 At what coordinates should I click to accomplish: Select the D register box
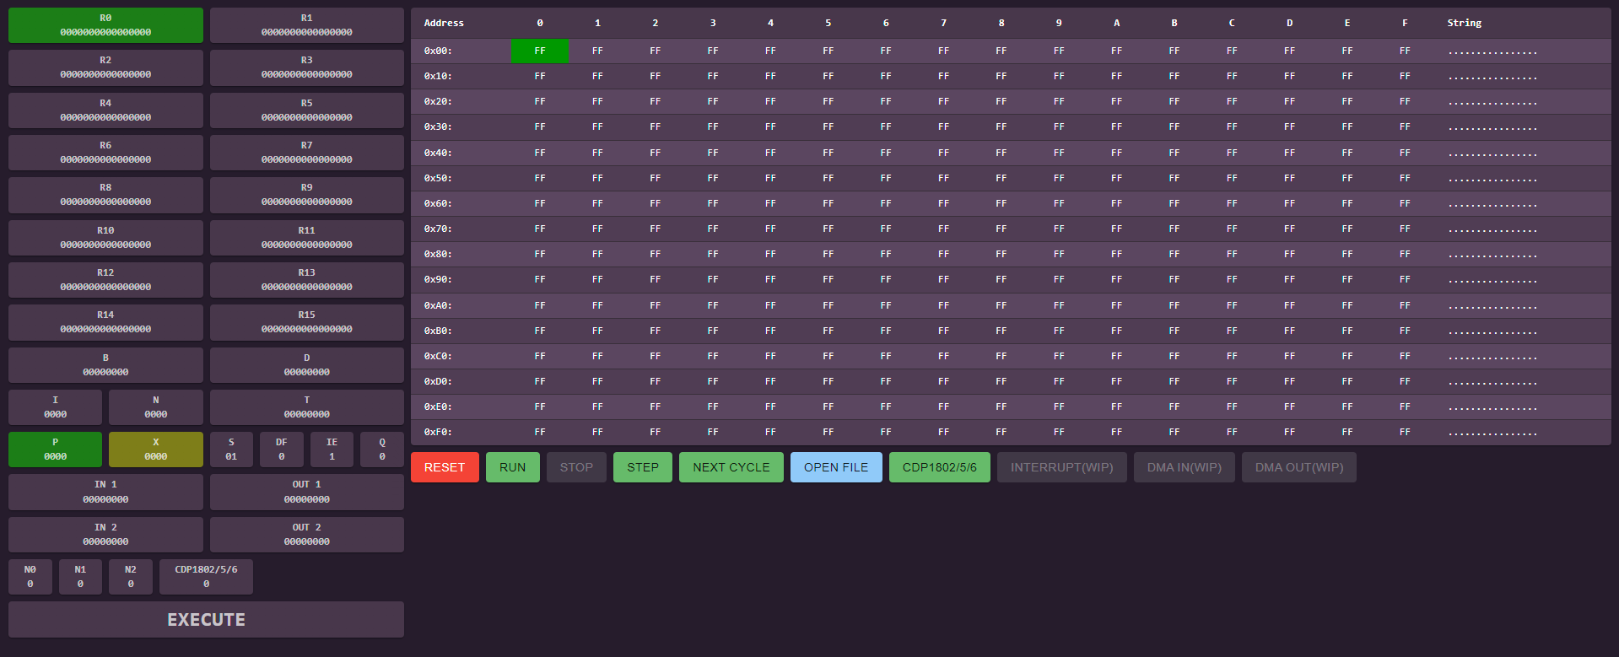(307, 365)
